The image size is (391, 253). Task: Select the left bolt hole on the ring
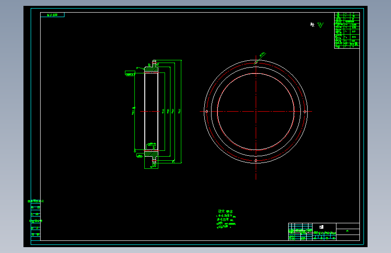click(x=207, y=111)
